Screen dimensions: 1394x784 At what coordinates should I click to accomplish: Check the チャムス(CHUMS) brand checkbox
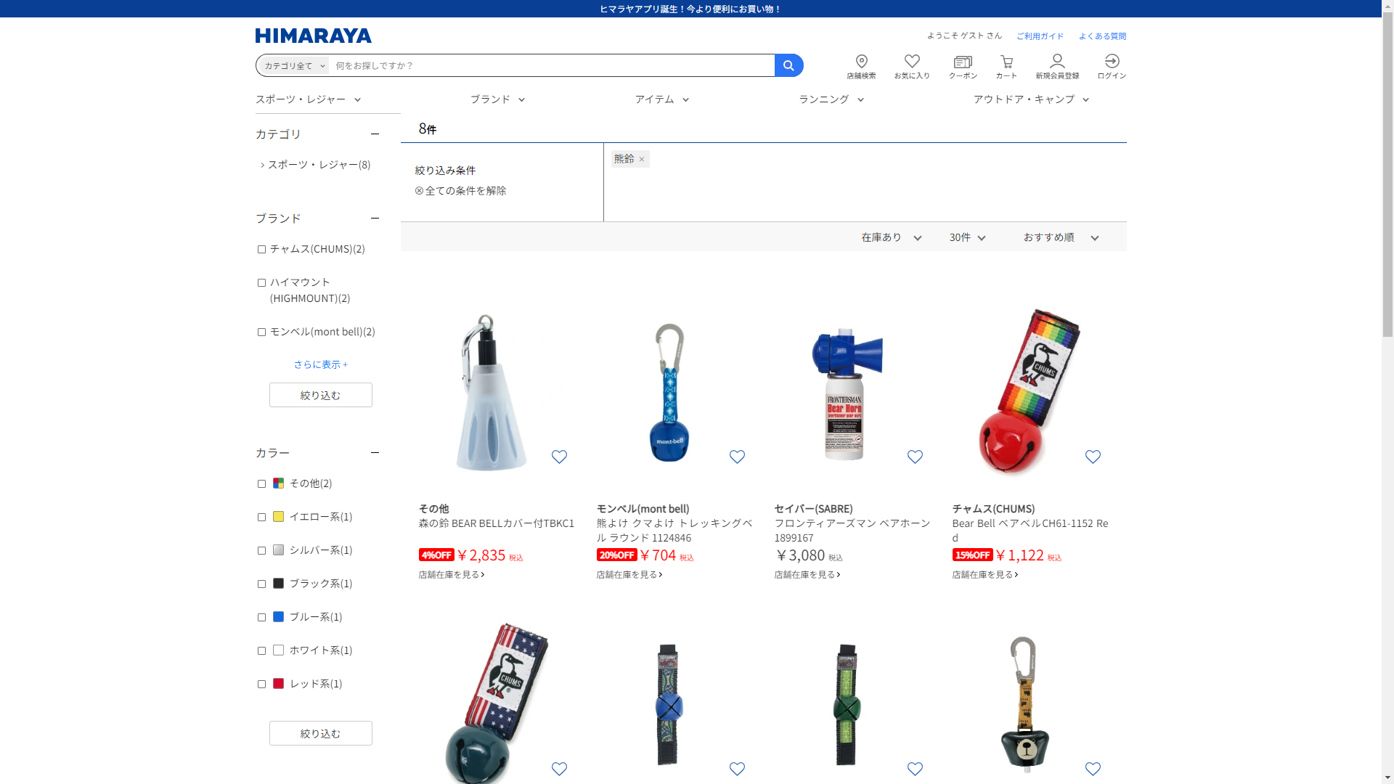tap(261, 249)
